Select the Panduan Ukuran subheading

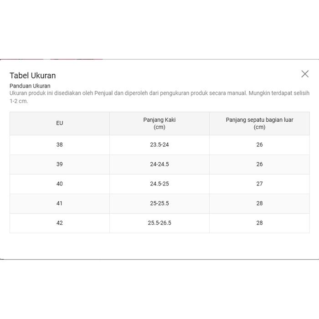[x=30, y=86]
